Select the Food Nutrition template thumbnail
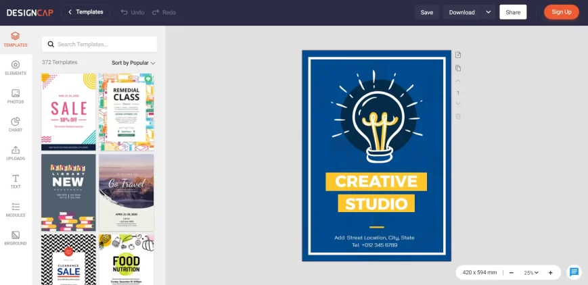Screen dimensions: 588x285 click(x=127, y=259)
